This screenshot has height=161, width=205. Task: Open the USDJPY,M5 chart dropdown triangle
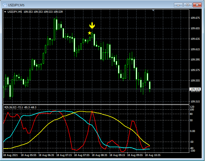(x=5, y=12)
